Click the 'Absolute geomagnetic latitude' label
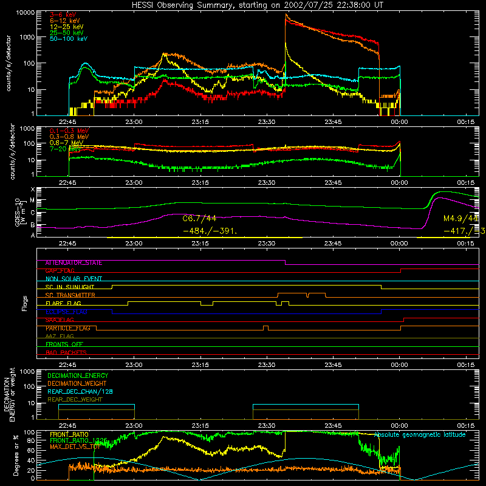Viewport: 486px width, 486px height. click(x=420, y=435)
